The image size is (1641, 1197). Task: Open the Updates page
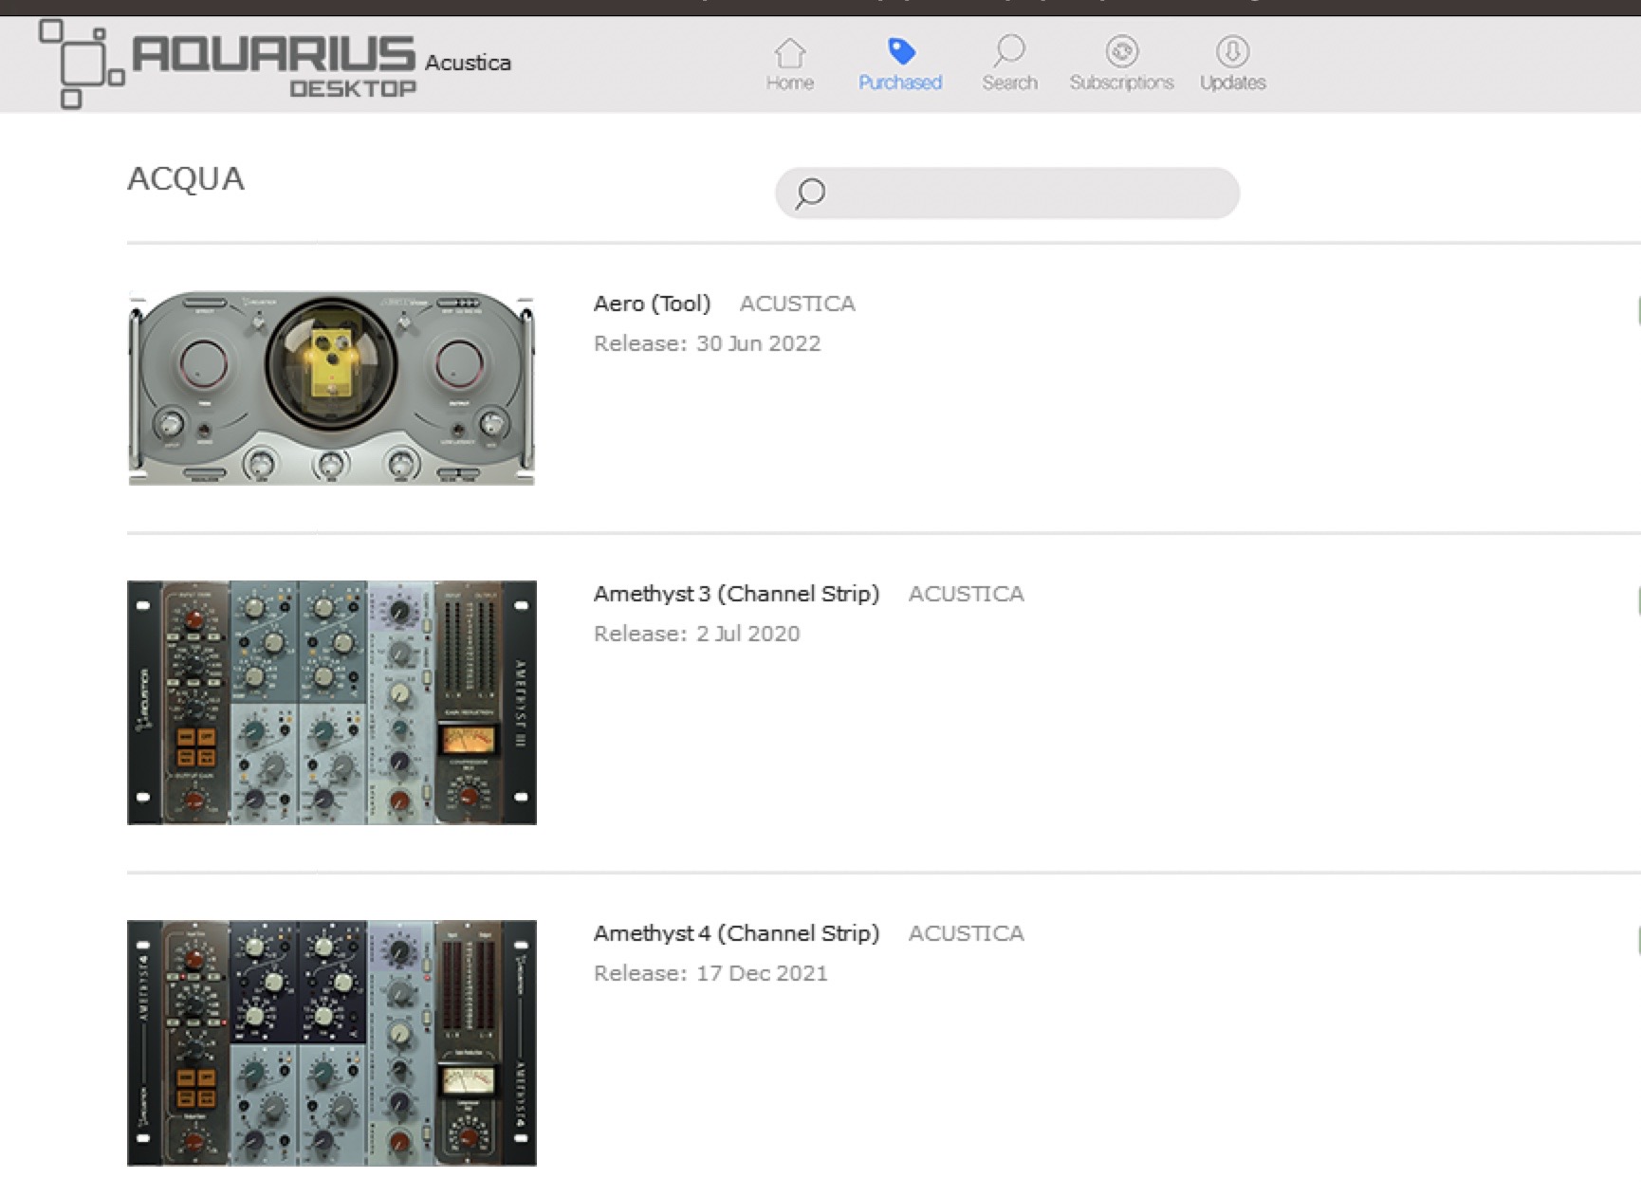pyautogui.click(x=1232, y=64)
